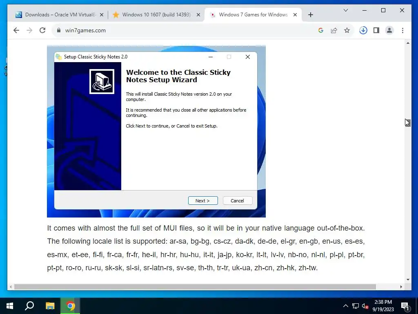
Task: Open the Chrome profile avatar menu
Action: pos(389,30)
